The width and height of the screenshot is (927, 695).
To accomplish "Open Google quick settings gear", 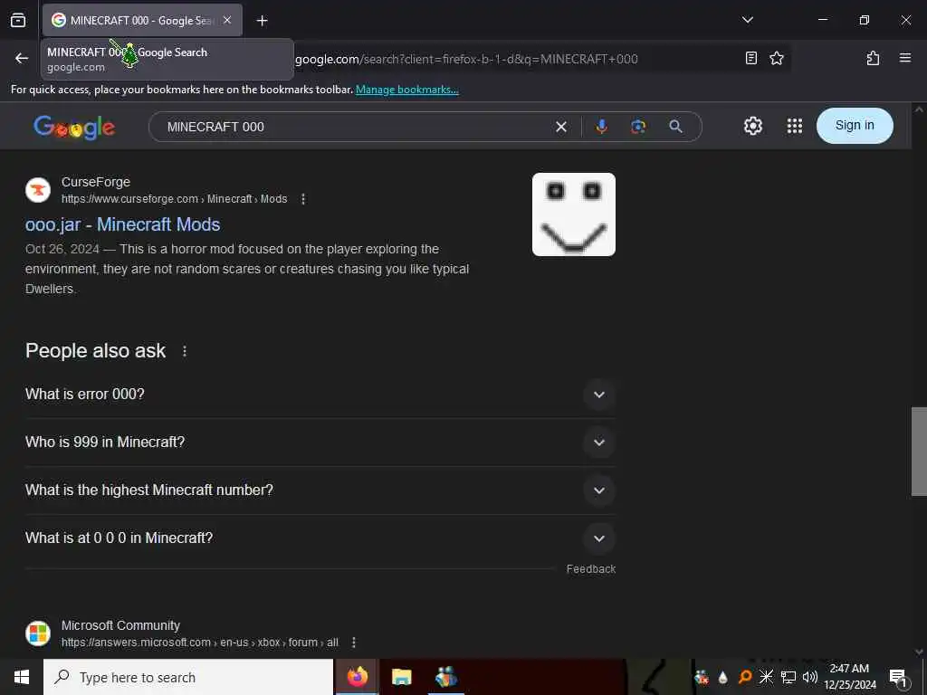I will (752, 126).
